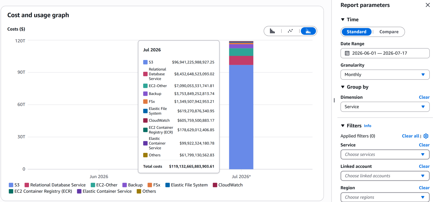Toggle S3 series in chart legend
This screenshot has width=433, height=202.
[x=14, y=185]
